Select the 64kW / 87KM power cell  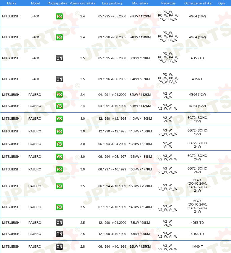tap(140, 79)
